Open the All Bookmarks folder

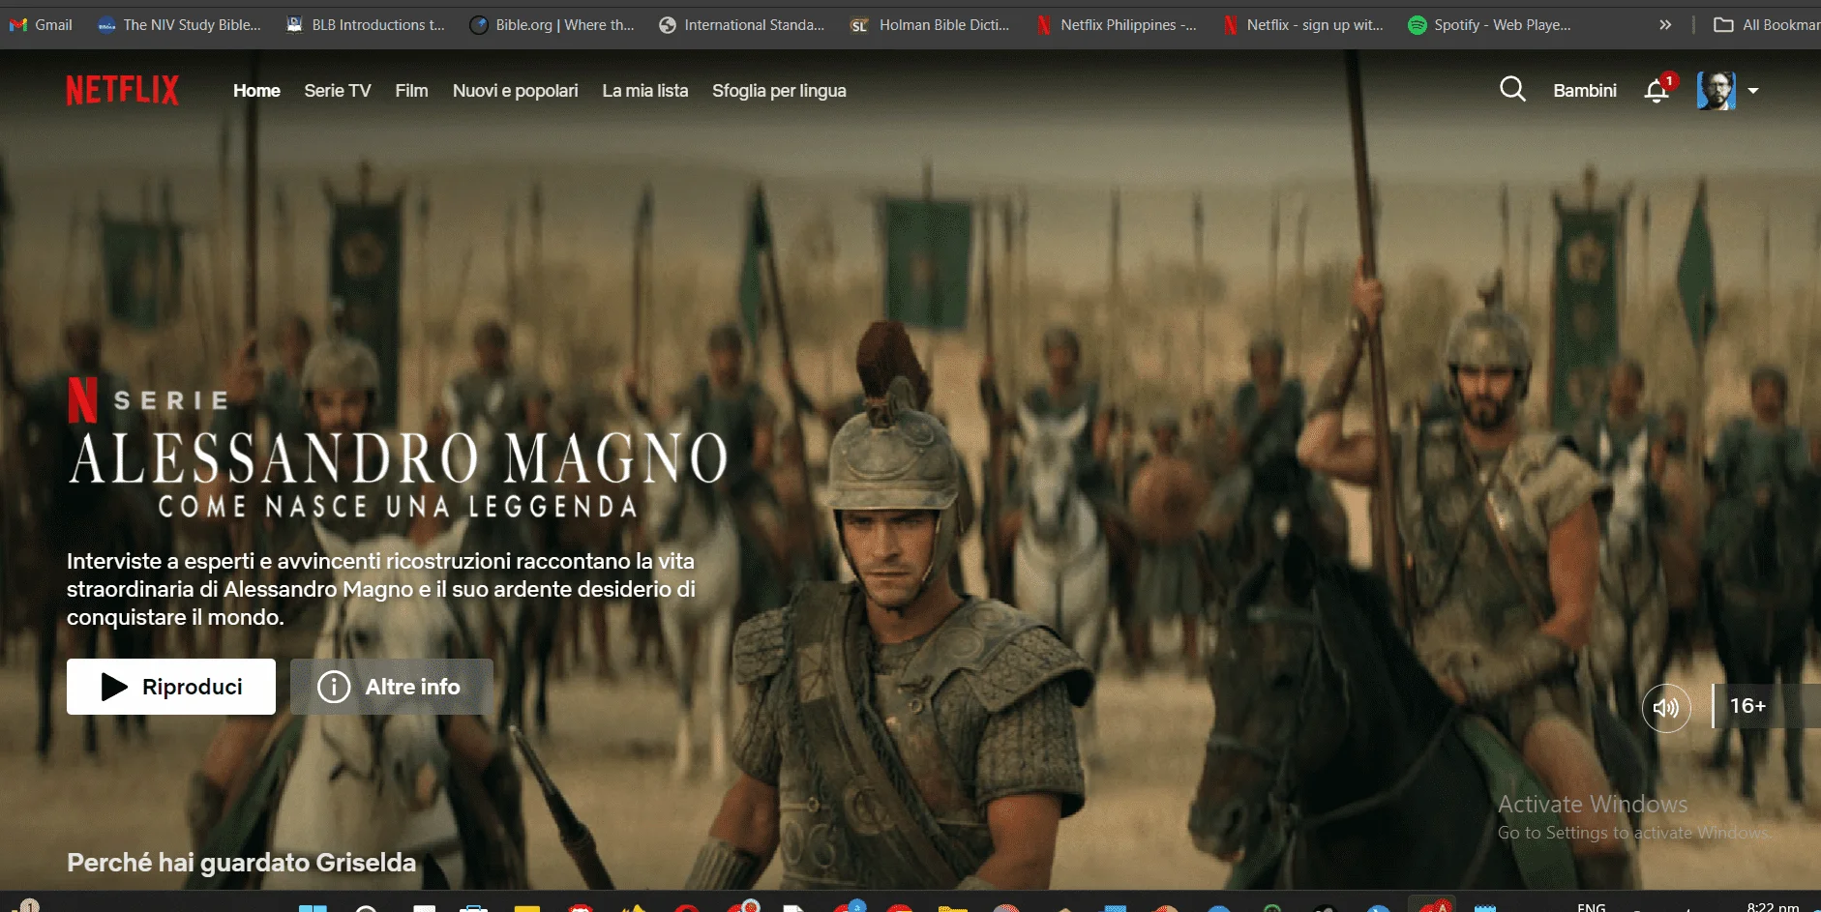[1767, 25]
